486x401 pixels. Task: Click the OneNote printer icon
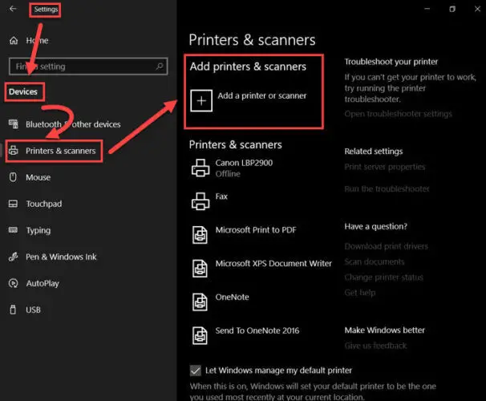[200, 302]
